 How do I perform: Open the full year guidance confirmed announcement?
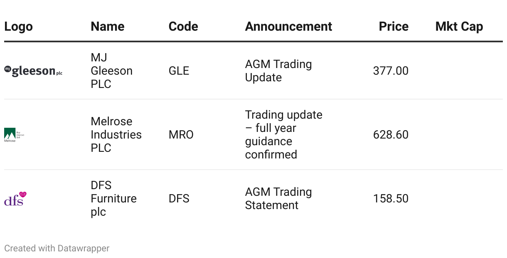pyautogui.click(x=284, y=135)
